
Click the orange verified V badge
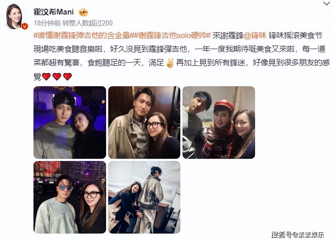[x=24, y=26]
